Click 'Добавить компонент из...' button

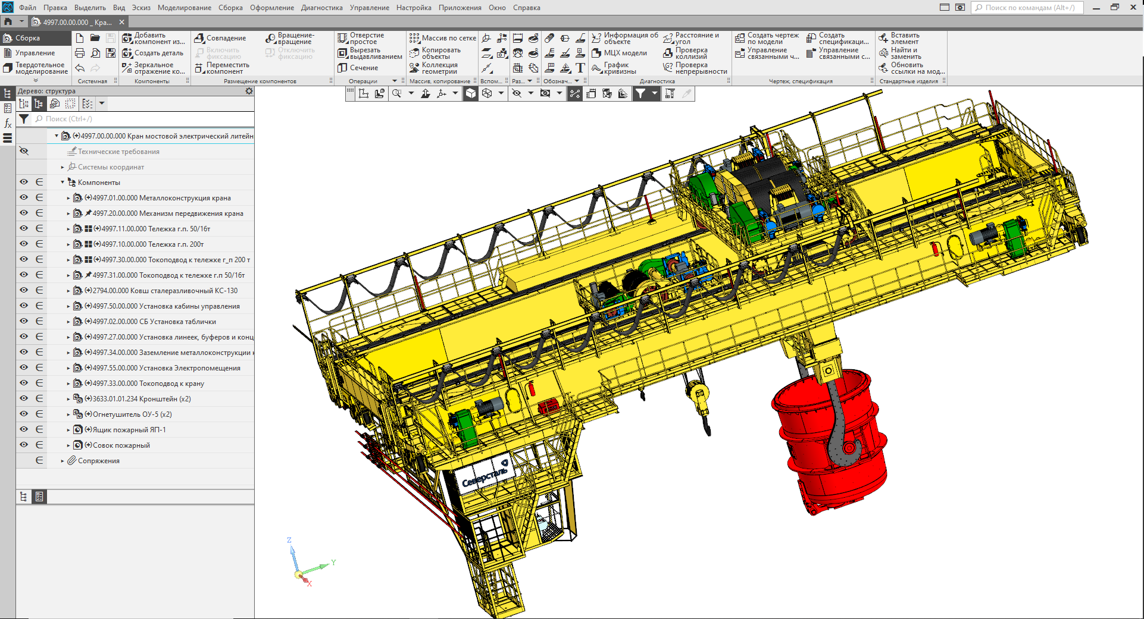pyautogui.click(x=154, y=38)
